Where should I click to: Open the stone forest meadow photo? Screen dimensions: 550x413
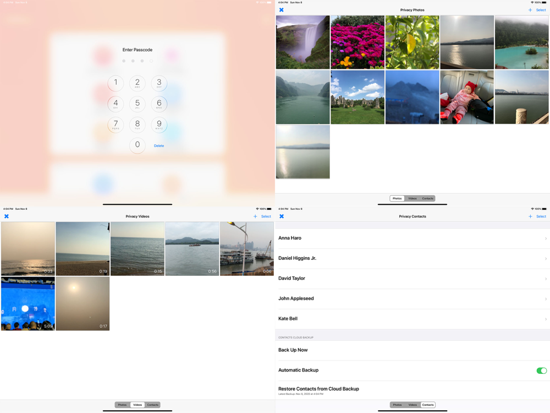358,97
